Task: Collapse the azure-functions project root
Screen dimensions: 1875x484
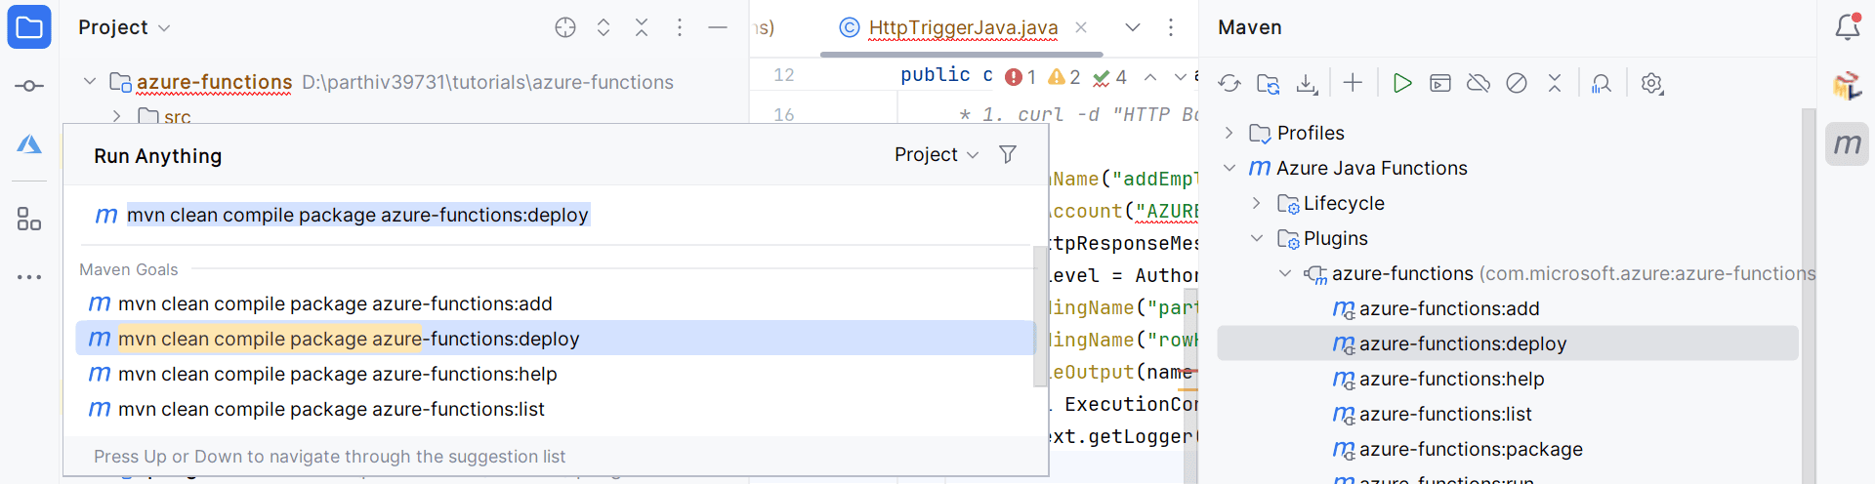Action: coord(90,82)
